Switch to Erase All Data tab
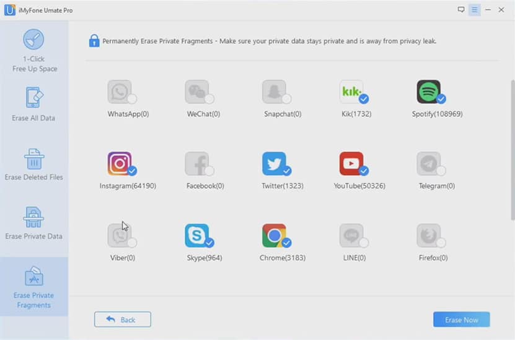The height and width of the screenshot is (340, 515). pos(34,105)
